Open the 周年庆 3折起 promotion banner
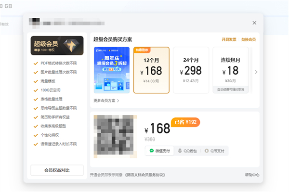This screenshot has height=192, width=289. click(x=112, y=70)
